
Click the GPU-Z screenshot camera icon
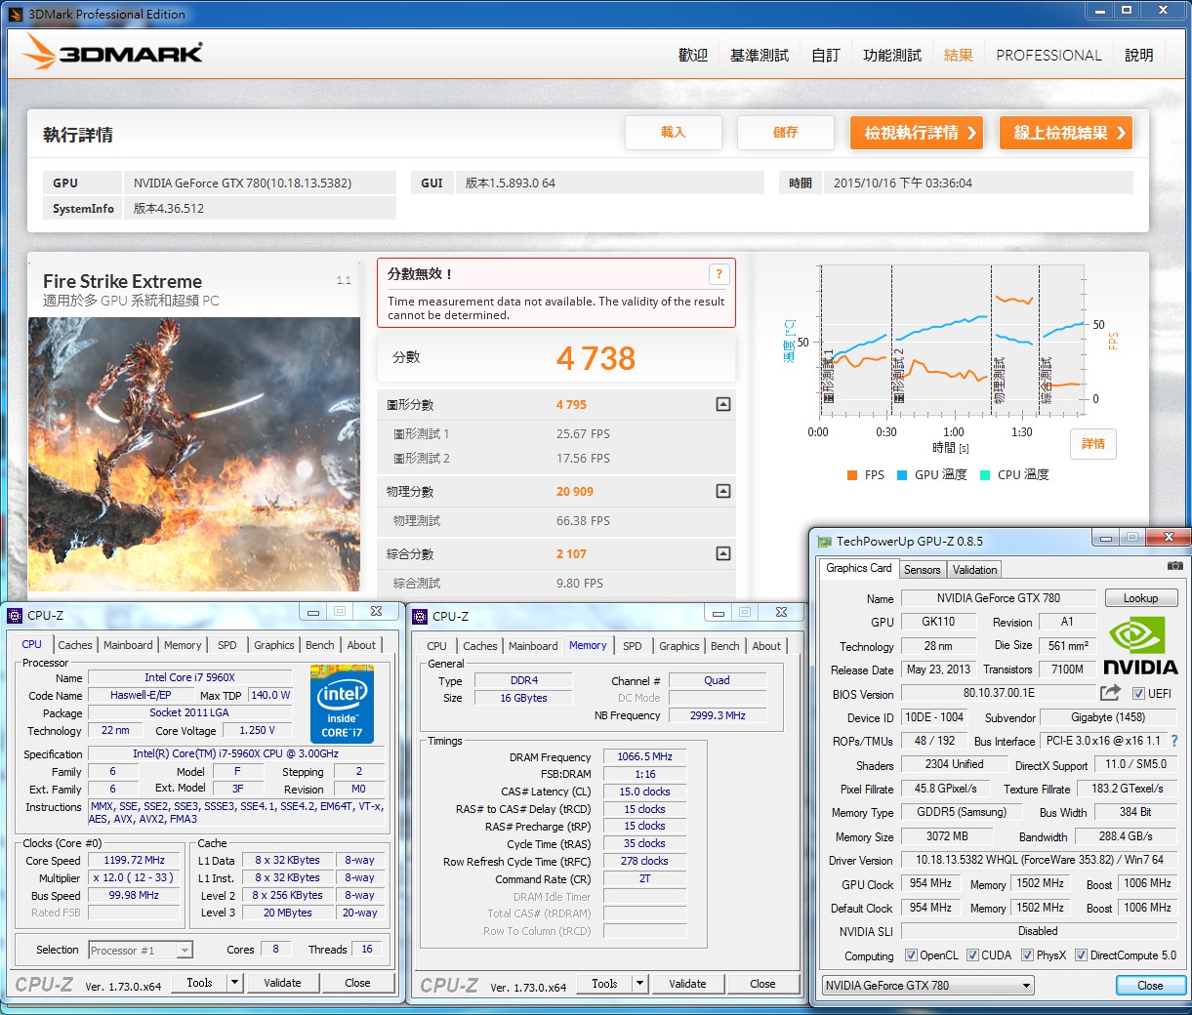point(1174,566)
